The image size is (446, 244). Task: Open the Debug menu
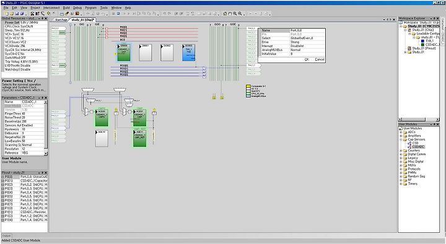[x=77, y=7]
